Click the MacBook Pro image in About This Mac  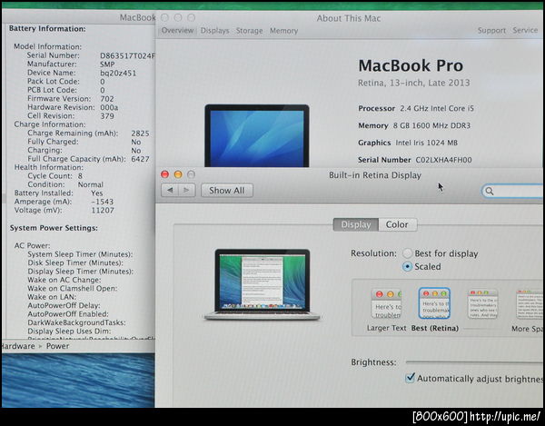point(257,136)
